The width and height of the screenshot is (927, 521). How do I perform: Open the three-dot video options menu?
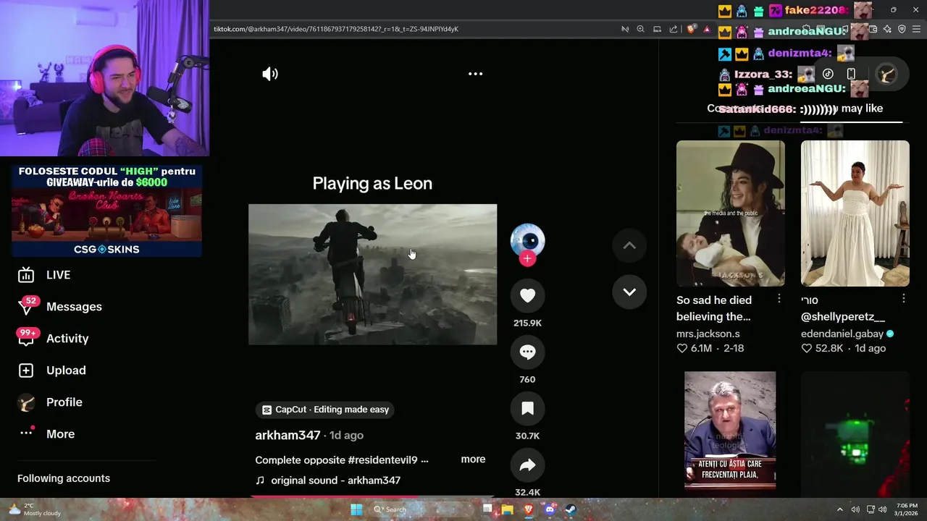(x=475, y=74)
